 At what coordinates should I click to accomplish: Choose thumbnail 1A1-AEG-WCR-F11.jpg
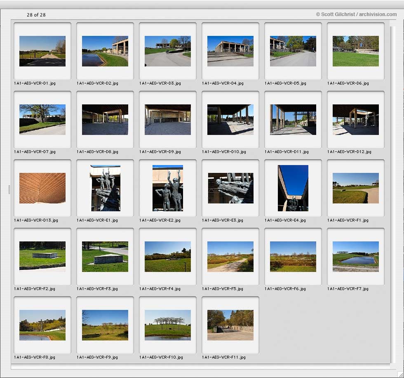pyautogui.click(x=230, y=325)
